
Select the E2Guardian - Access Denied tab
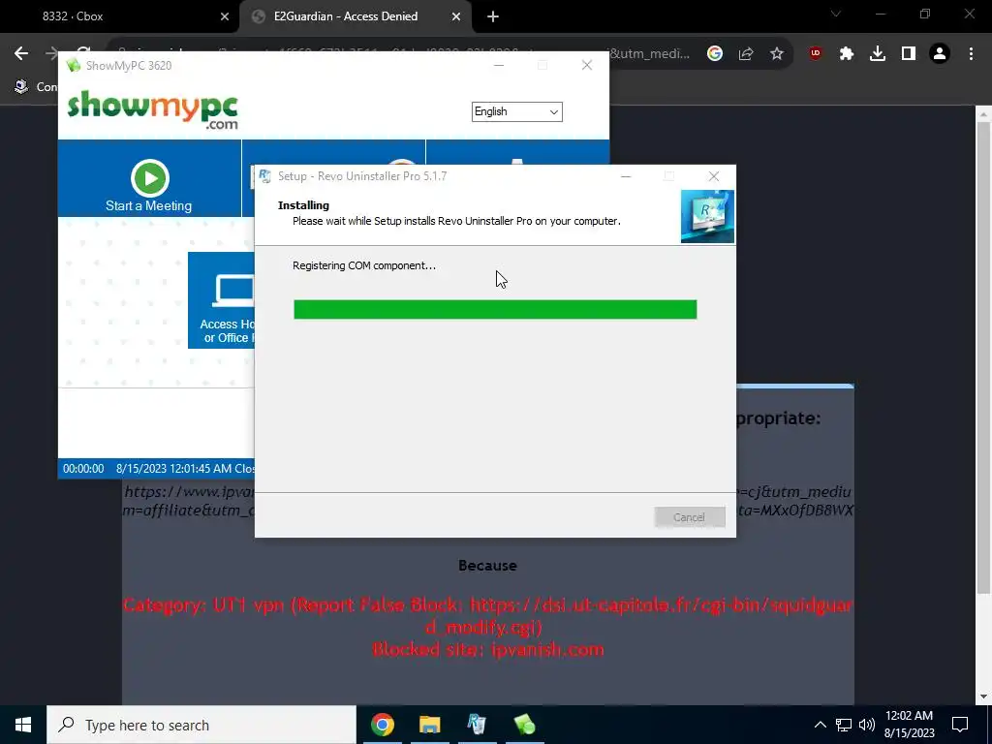pyautogui.click(x=345, y=16)
